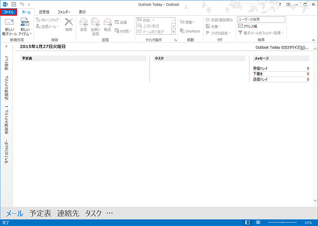Click the zoom in plus button

299,223
